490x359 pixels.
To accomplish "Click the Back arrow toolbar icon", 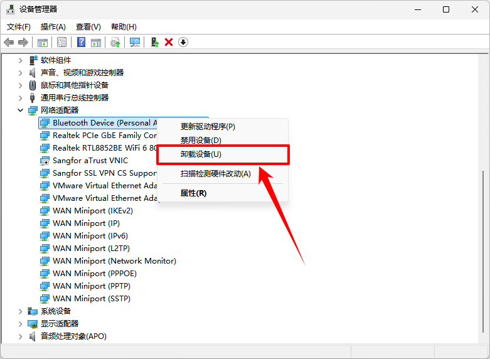I will click(x=9, y=42).
